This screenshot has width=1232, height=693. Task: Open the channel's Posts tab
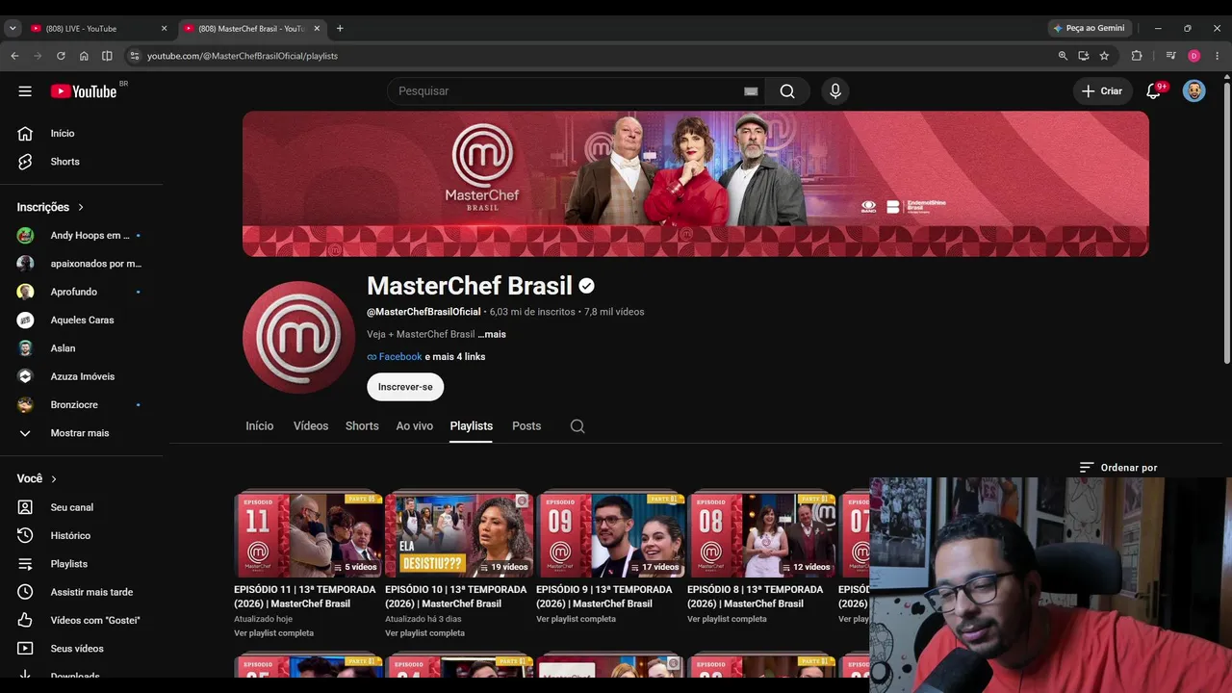[526, 426]
